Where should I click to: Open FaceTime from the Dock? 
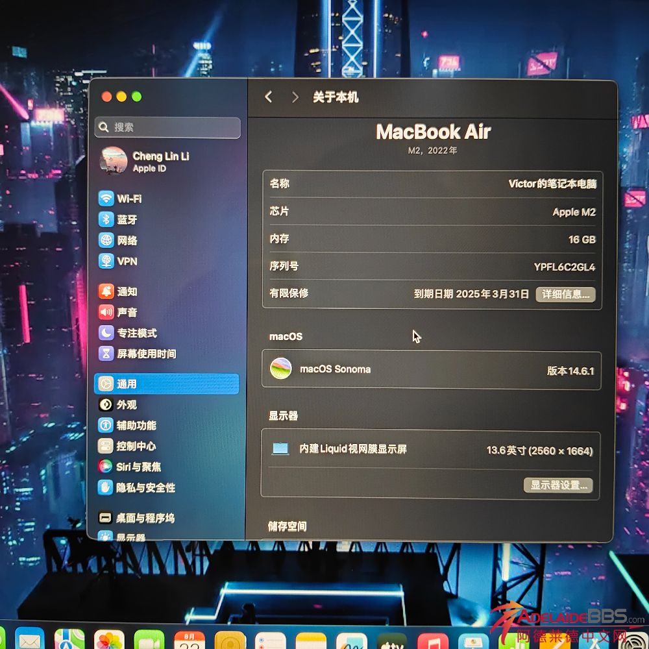tap(149, 640)
